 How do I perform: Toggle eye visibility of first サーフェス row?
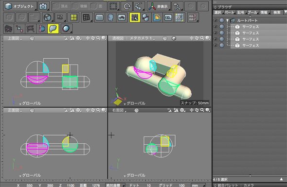(216, 27)
